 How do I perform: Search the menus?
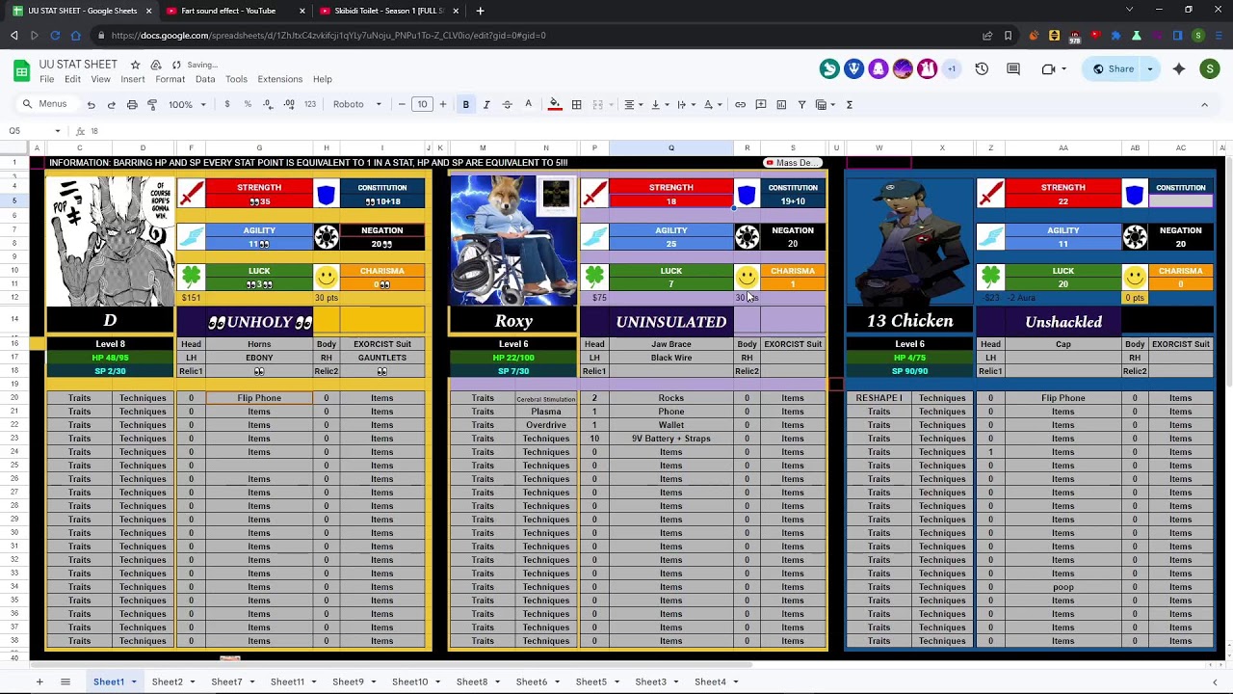pyautogui.click(x=45, y=104)
